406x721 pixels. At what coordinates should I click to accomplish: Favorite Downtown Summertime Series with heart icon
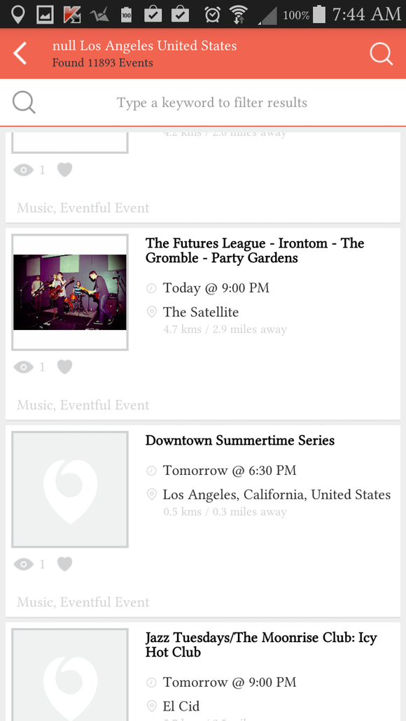64,564
